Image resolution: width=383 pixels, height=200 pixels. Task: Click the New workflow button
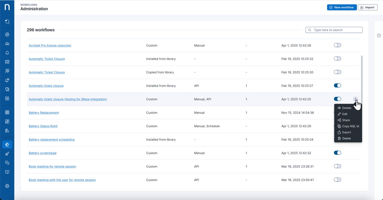point(342,7)
